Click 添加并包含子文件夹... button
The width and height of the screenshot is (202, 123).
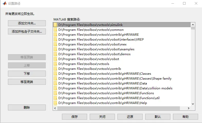pos(27,32)
